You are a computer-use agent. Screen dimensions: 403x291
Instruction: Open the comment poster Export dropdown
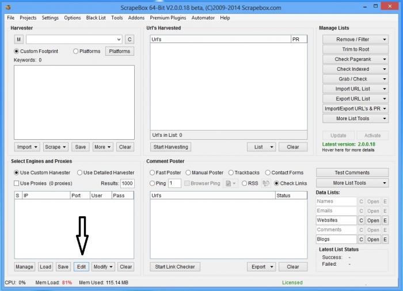[x=261, y=267]
